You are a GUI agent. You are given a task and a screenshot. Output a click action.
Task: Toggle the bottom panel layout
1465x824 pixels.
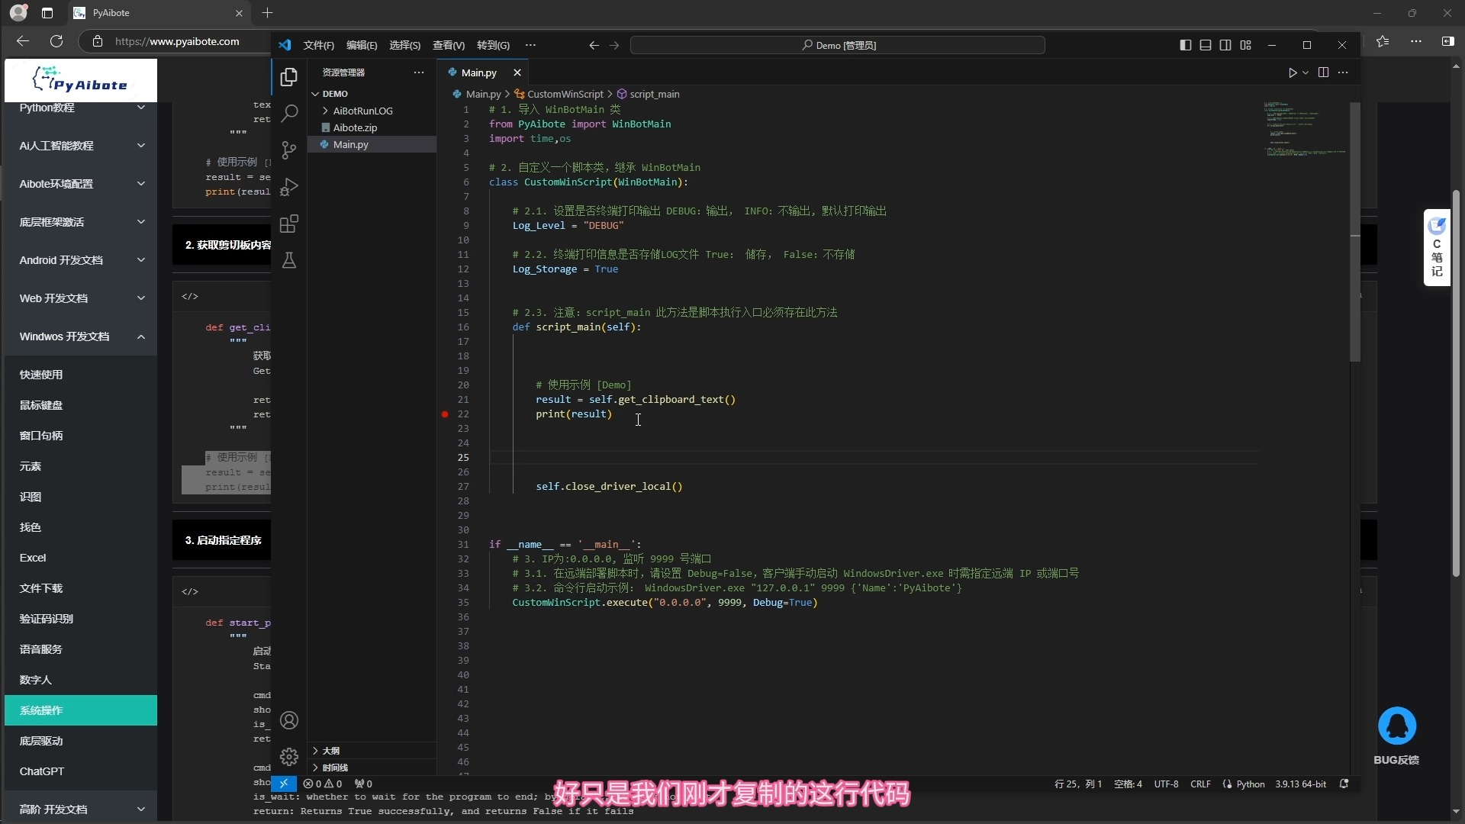1206,45
